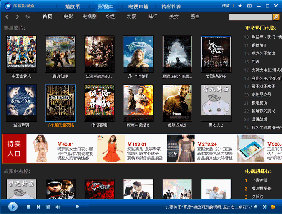
Task: Click the app logo in title bar
Action: [8, 6]
